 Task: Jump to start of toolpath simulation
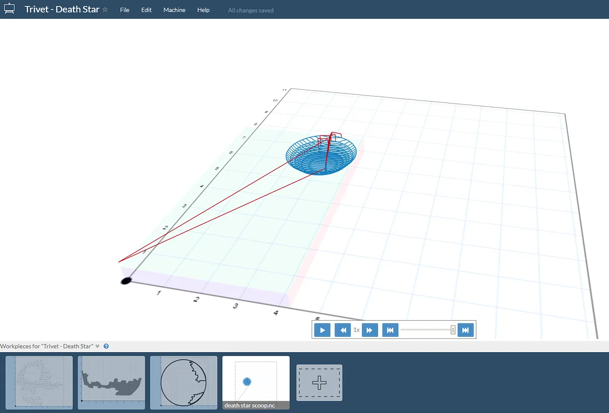coord(390,330)
